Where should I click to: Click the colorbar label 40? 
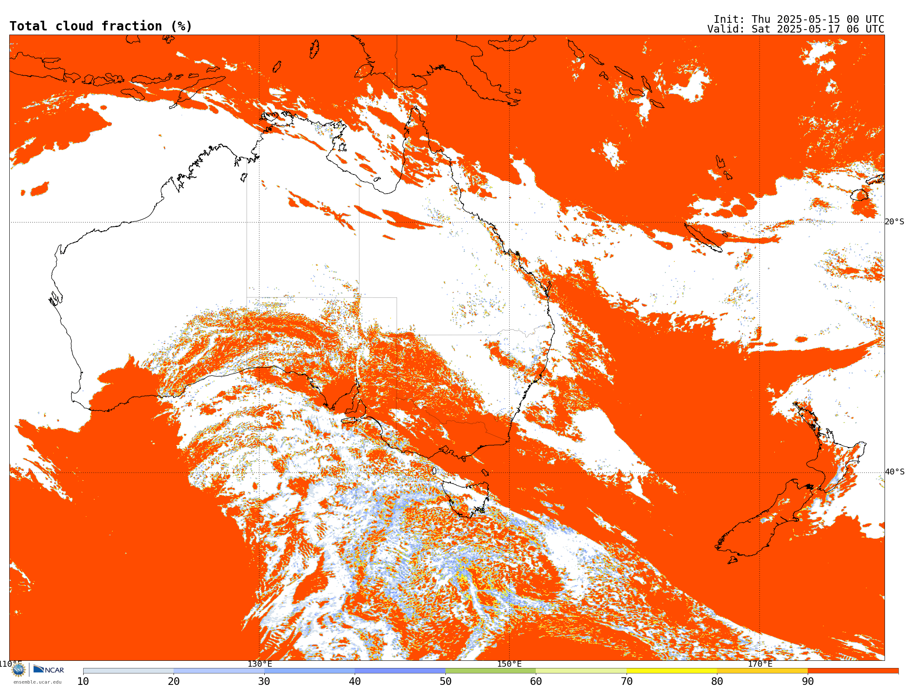point(355,681)
